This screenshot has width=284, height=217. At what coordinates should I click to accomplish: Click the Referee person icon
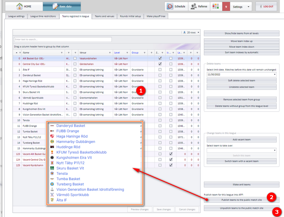pos(194,6)
